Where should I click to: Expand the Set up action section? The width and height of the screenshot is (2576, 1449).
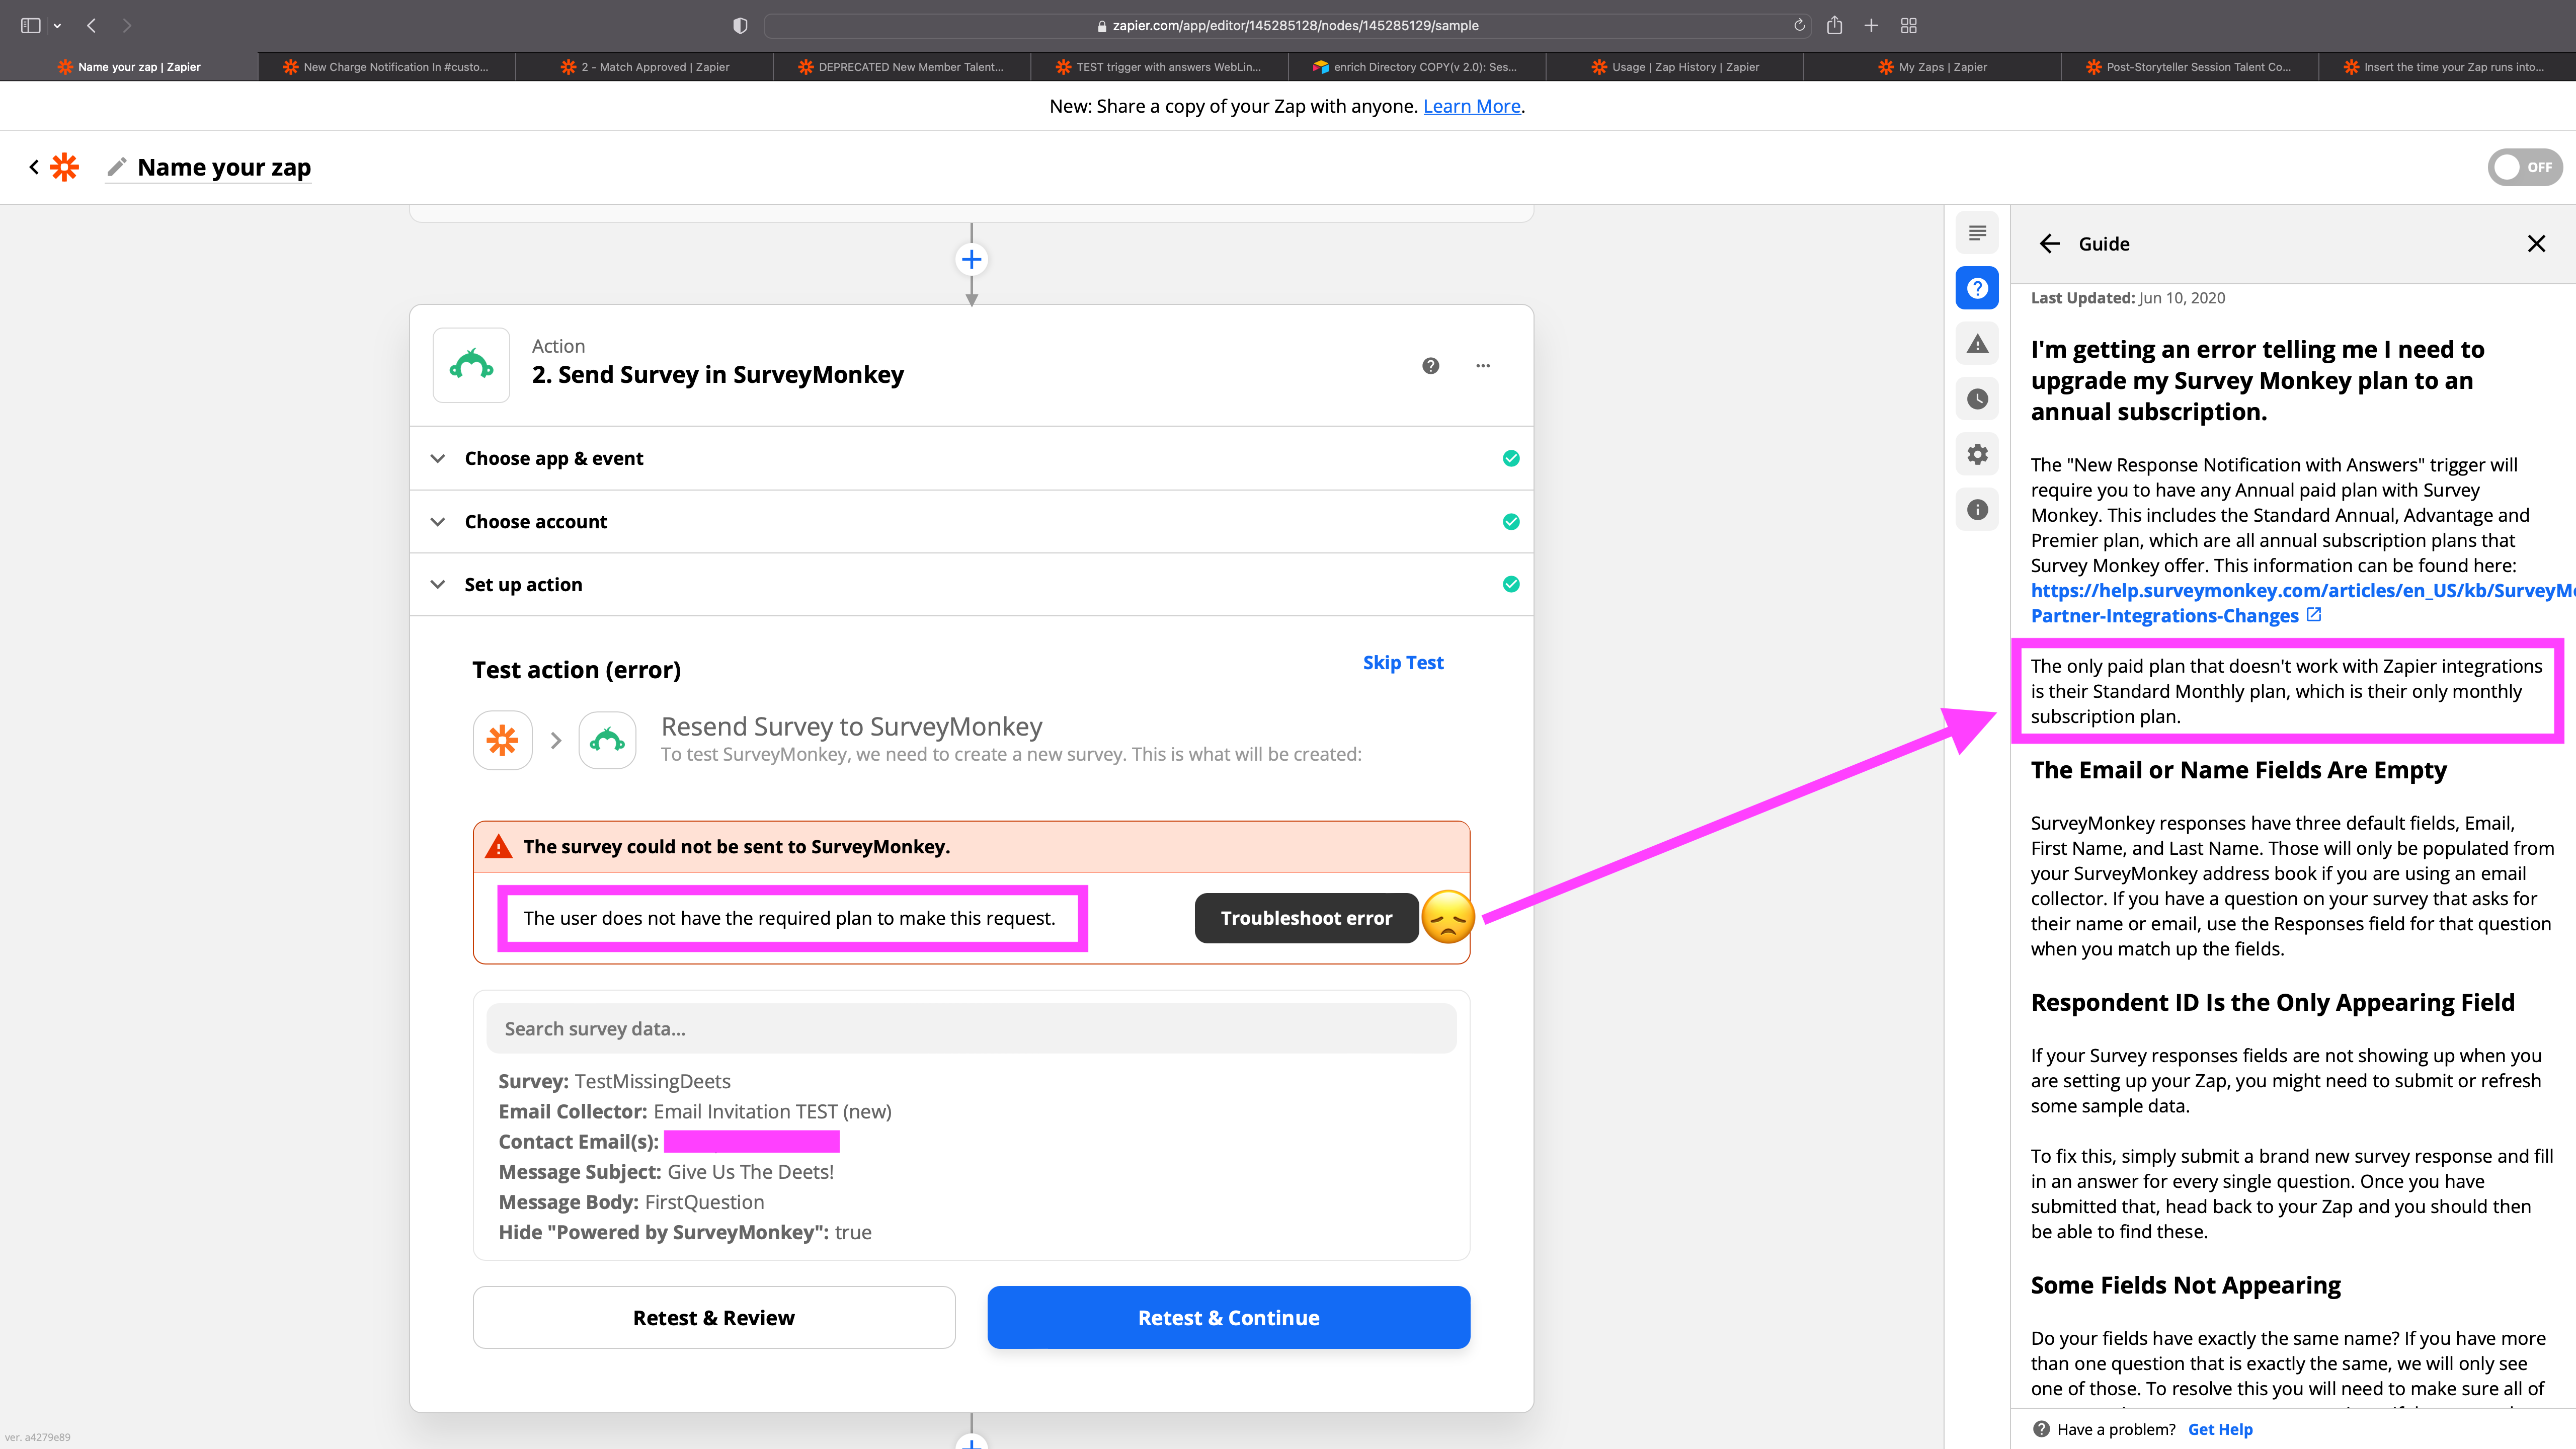971,584
